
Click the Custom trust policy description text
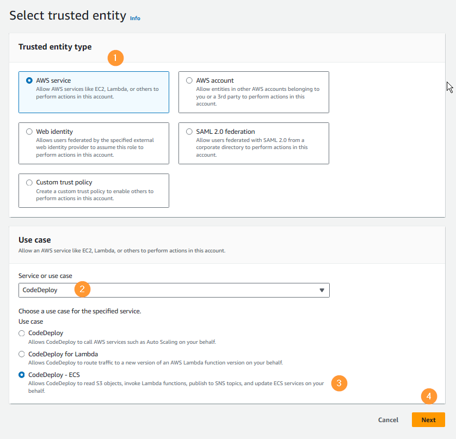tap(95, 195)
